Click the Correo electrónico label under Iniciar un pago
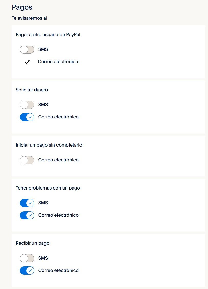This screenshot has height=289, width=208. point(59,160)
